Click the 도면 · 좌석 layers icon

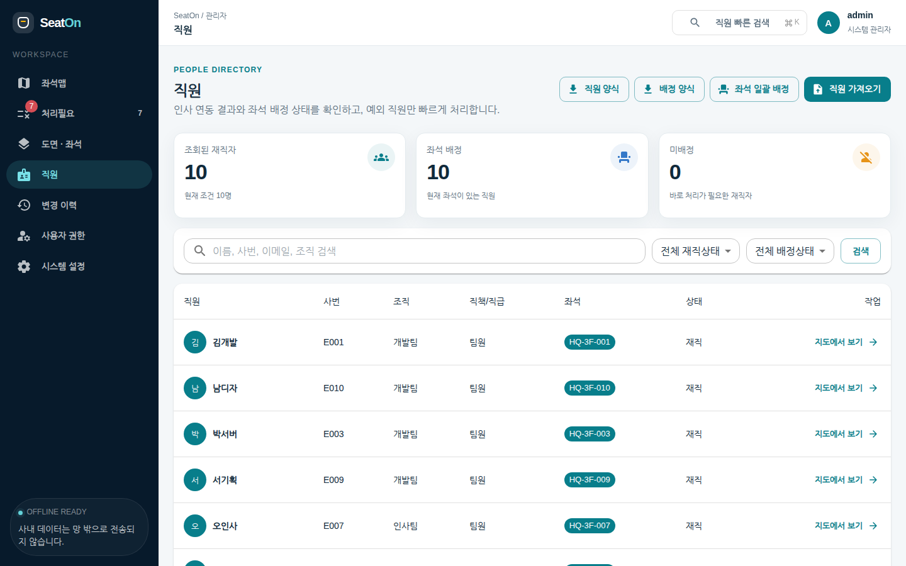click(x=24, y=144)
